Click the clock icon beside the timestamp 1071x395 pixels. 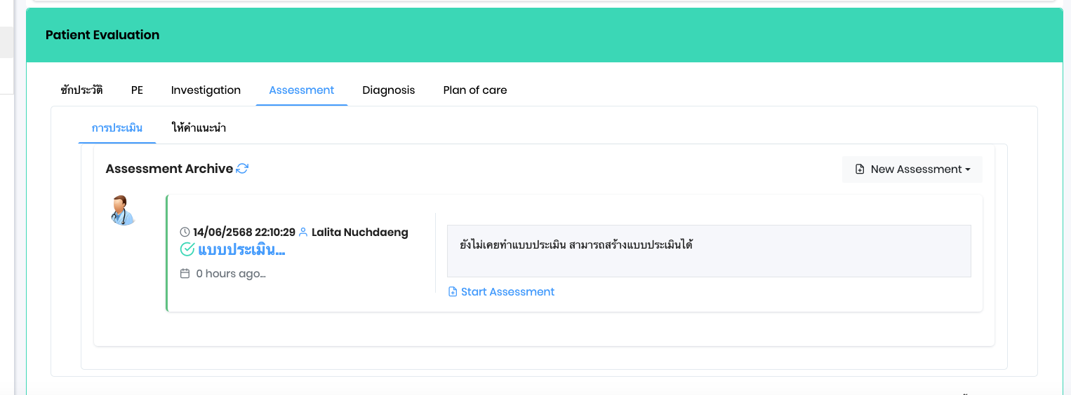point(185,232)
